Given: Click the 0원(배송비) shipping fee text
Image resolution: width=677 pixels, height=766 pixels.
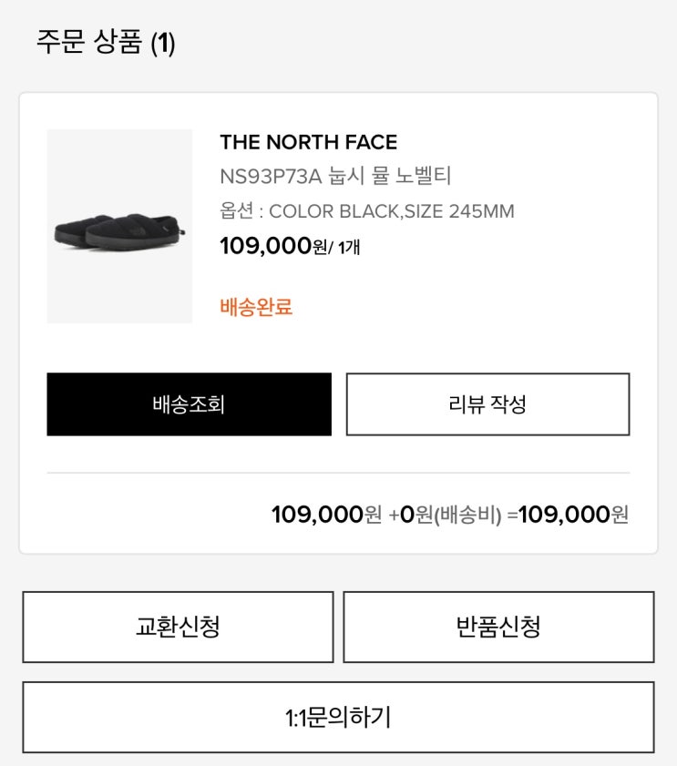Looking at the screenshot, I should pos(451,515).
